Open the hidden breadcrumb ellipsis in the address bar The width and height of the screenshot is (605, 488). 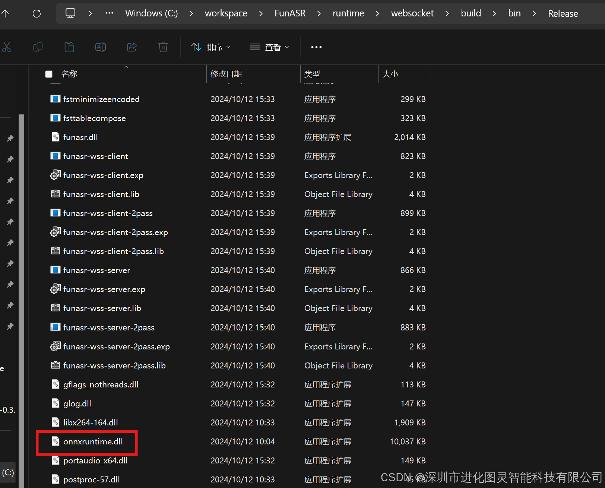click(x=109, y=13)
